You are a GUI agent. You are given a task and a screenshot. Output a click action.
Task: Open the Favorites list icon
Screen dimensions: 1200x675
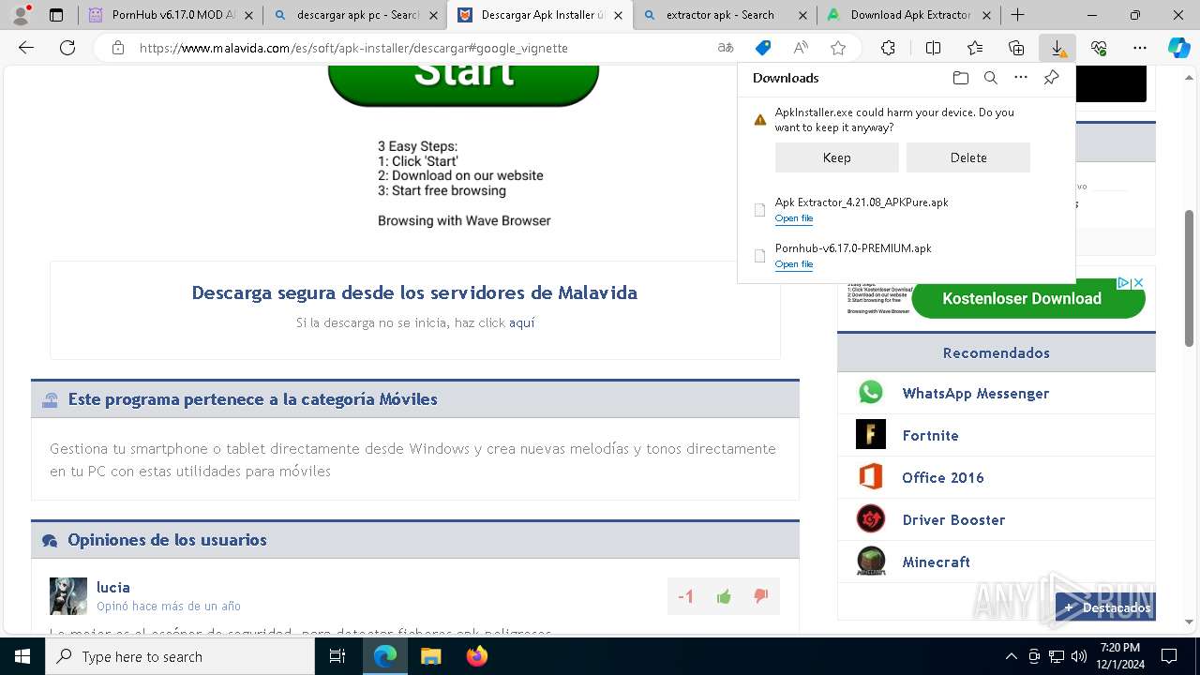pos(975,48)
